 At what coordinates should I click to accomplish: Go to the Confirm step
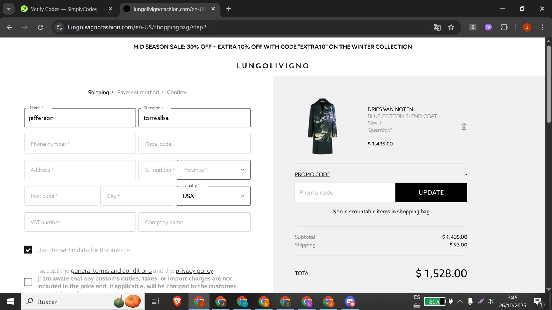click(177, 92)
